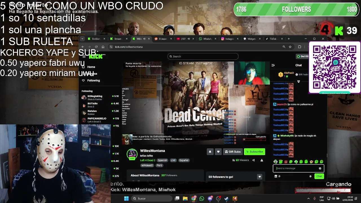Image resolution: width=361 pixels, height=203 pixels.
Task: Click the left4dead2 tag
Action: click(147, 165)
